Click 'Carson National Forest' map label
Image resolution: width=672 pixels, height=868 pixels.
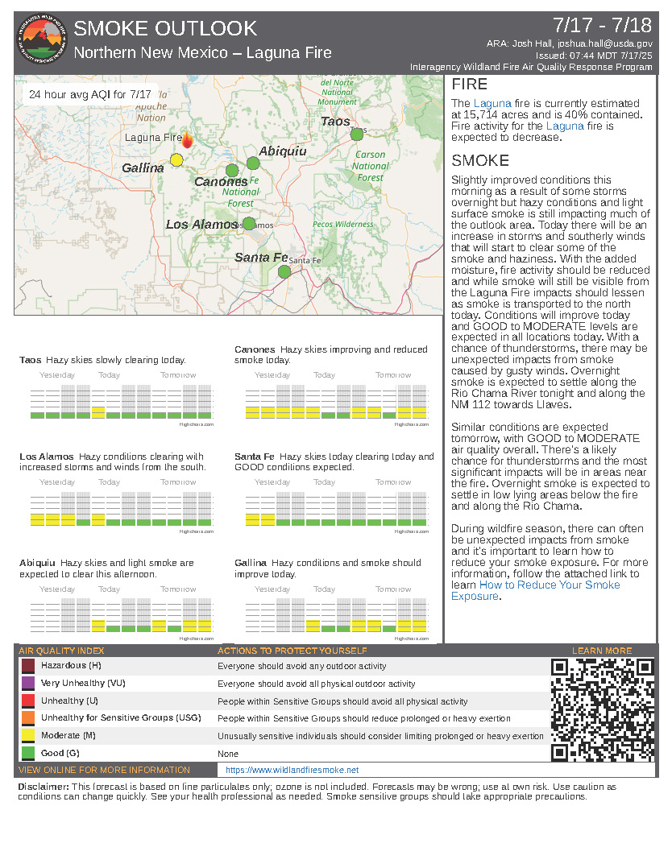[x=370, y=166]
